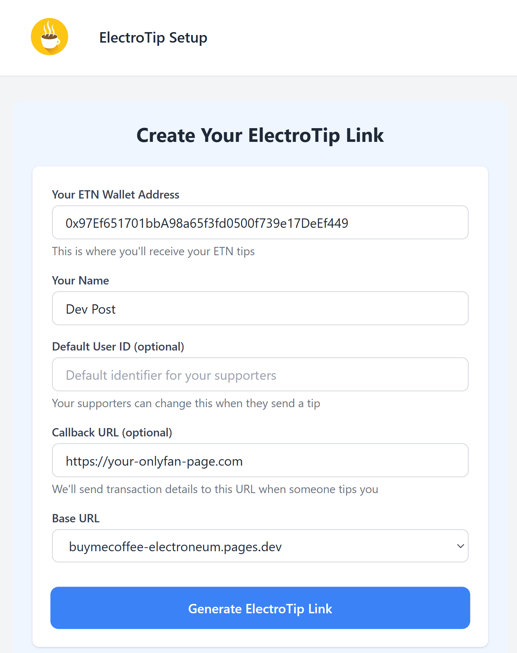Focus the ETN wallet address field
This screenshot has width=517, height=653.
pyautogui.click(x=260, y=223)
